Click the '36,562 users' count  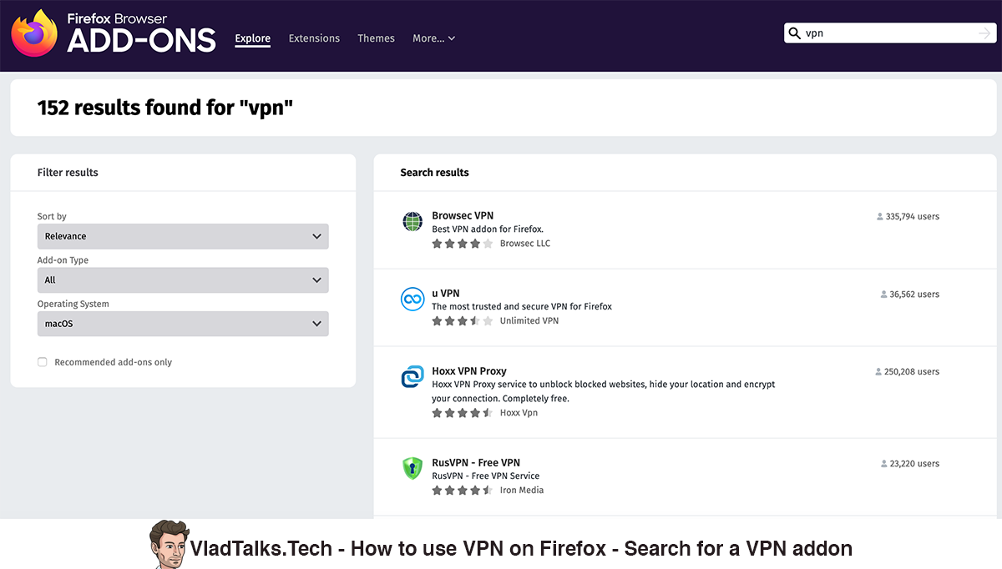coord(914,295)
